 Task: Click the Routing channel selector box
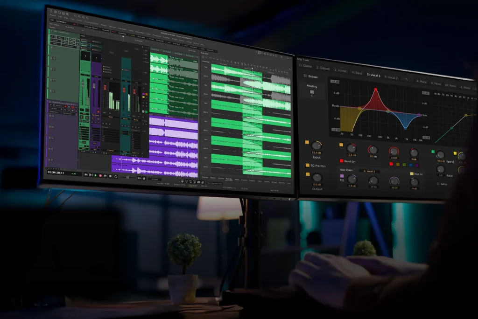coord(312,92)
